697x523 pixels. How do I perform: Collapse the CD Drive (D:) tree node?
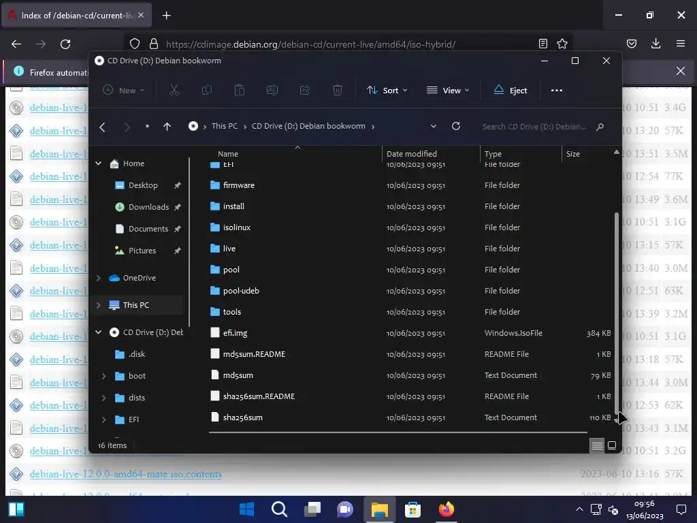99,332
